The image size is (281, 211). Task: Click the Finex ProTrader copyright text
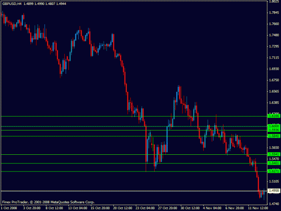point(48,202)
